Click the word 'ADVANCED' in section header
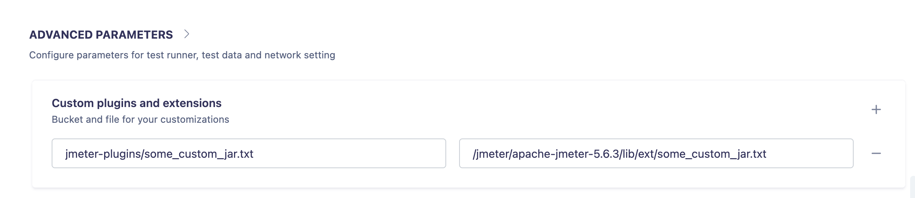The width and height of the screenshot is (915, 198). 61,35
